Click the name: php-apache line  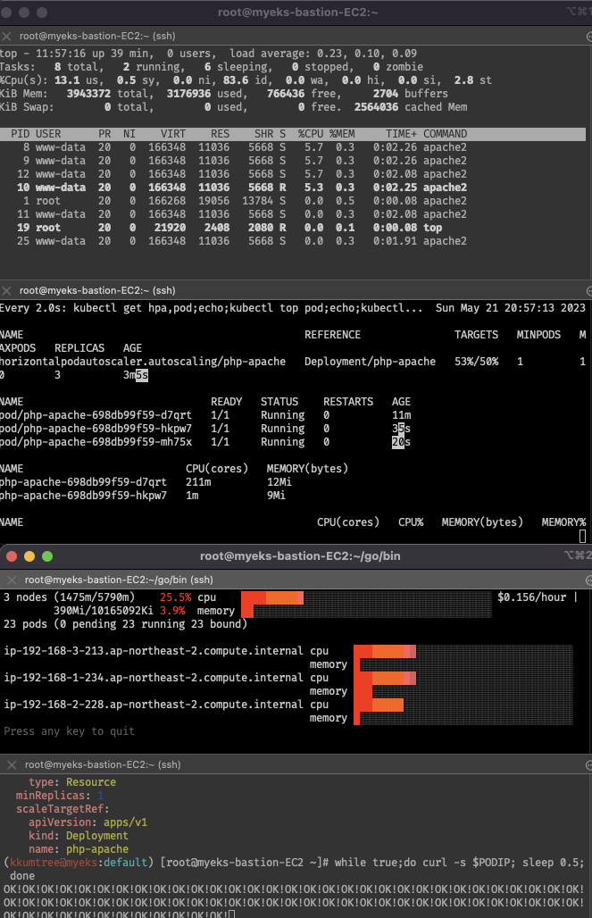pos(79,849)
